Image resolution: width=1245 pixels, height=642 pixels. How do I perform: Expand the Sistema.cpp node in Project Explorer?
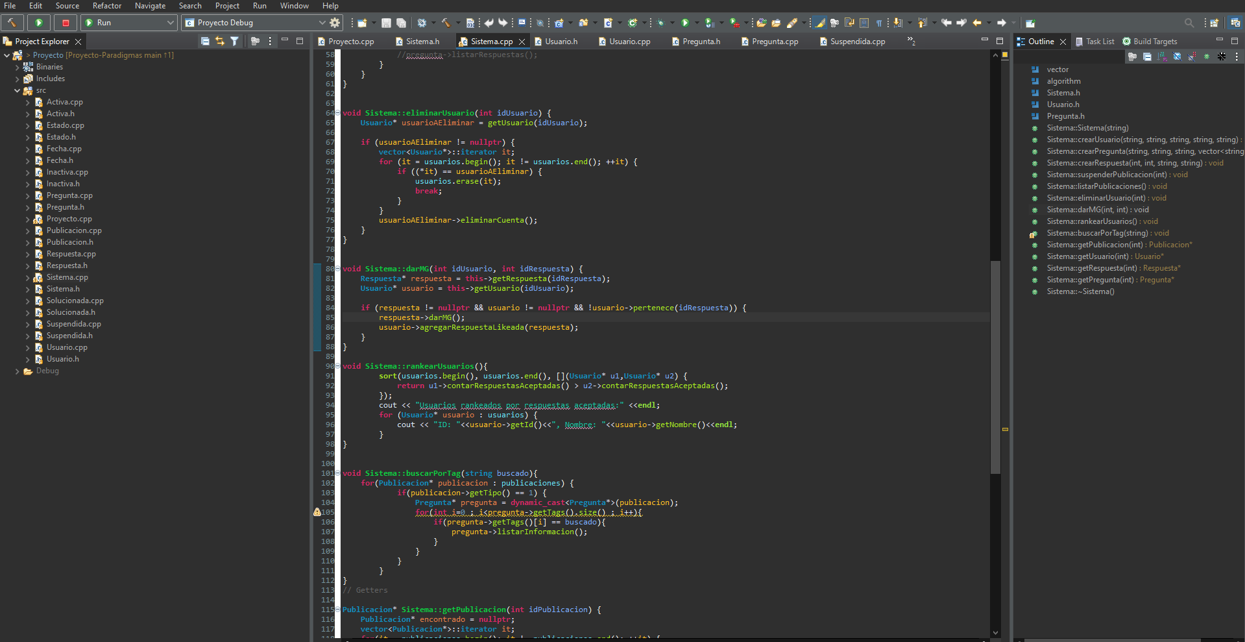pos(28,277)
